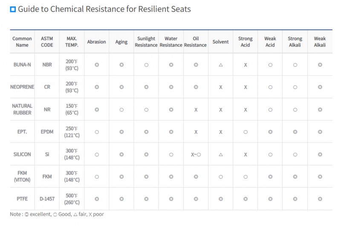Select the Common Name column header
This screenshot has height=226, width=341.
tap(22, 42)
